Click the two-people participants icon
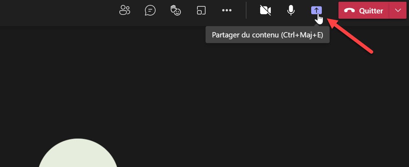 pyautogui.click(x=124, y=10)
